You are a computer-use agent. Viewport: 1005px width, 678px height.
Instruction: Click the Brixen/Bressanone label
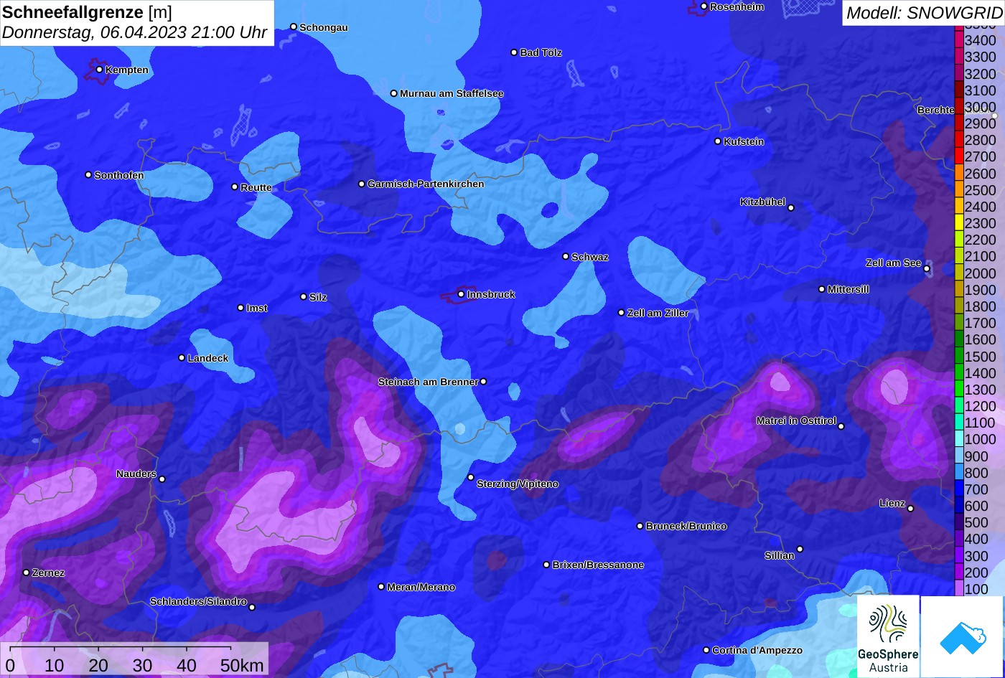click(x=598, y=565)
